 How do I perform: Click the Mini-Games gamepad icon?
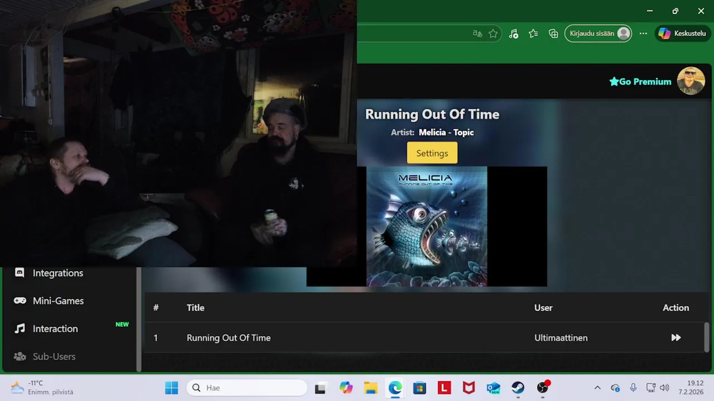[20, 301]
